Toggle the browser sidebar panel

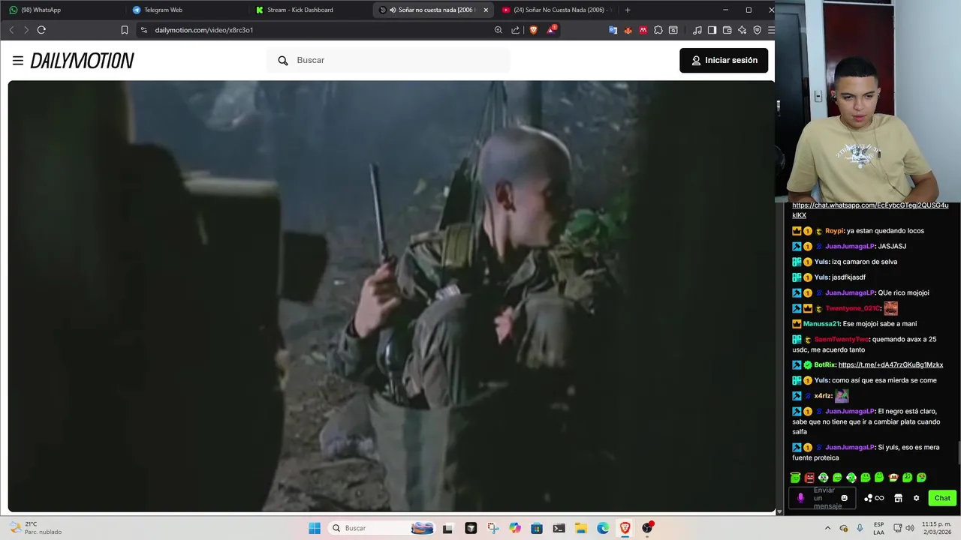point(712,30)
